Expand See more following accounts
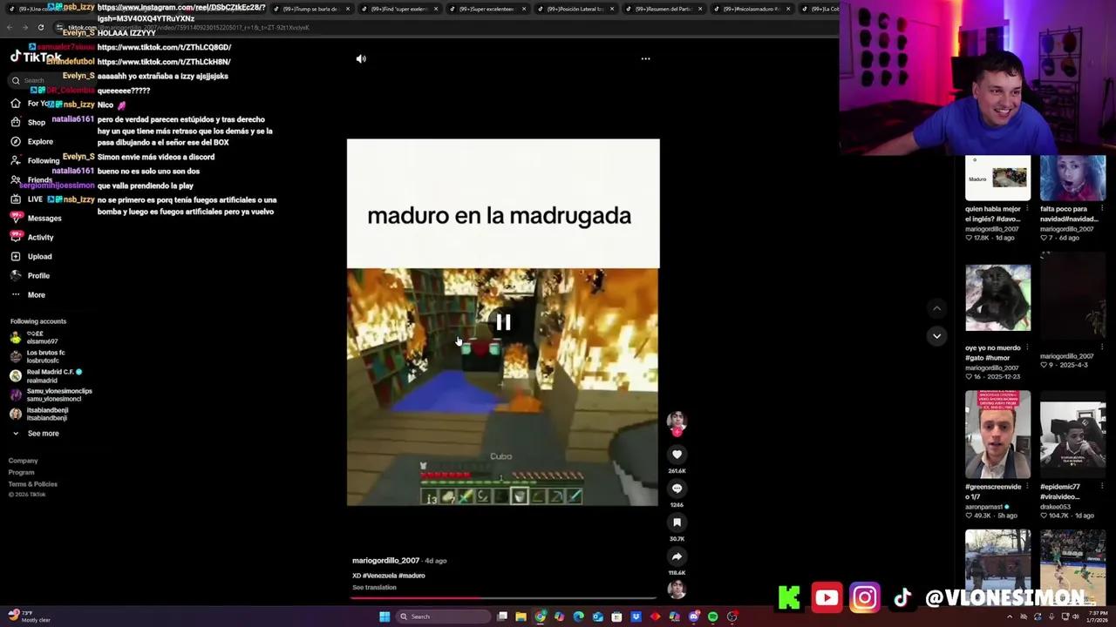 tap(35, 433)
